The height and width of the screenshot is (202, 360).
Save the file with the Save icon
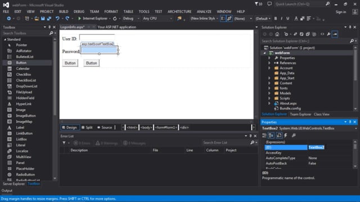[x=43, y=19]
